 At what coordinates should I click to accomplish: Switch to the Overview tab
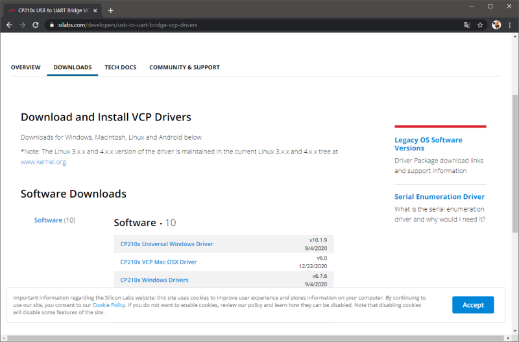(x=26, y=67)
